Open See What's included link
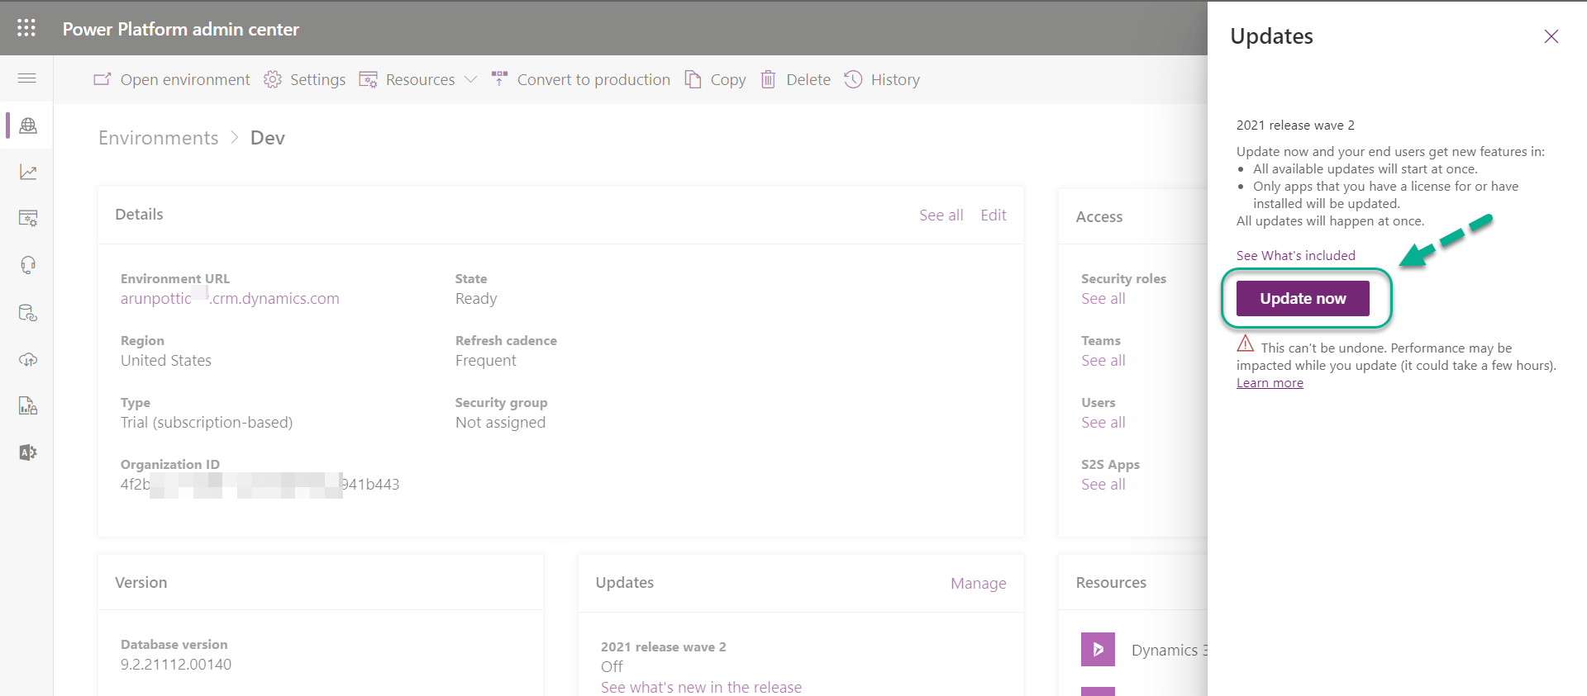 click(x=1296, y=255)
